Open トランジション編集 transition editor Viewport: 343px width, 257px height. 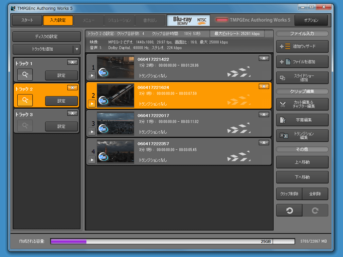coord(302,136)
